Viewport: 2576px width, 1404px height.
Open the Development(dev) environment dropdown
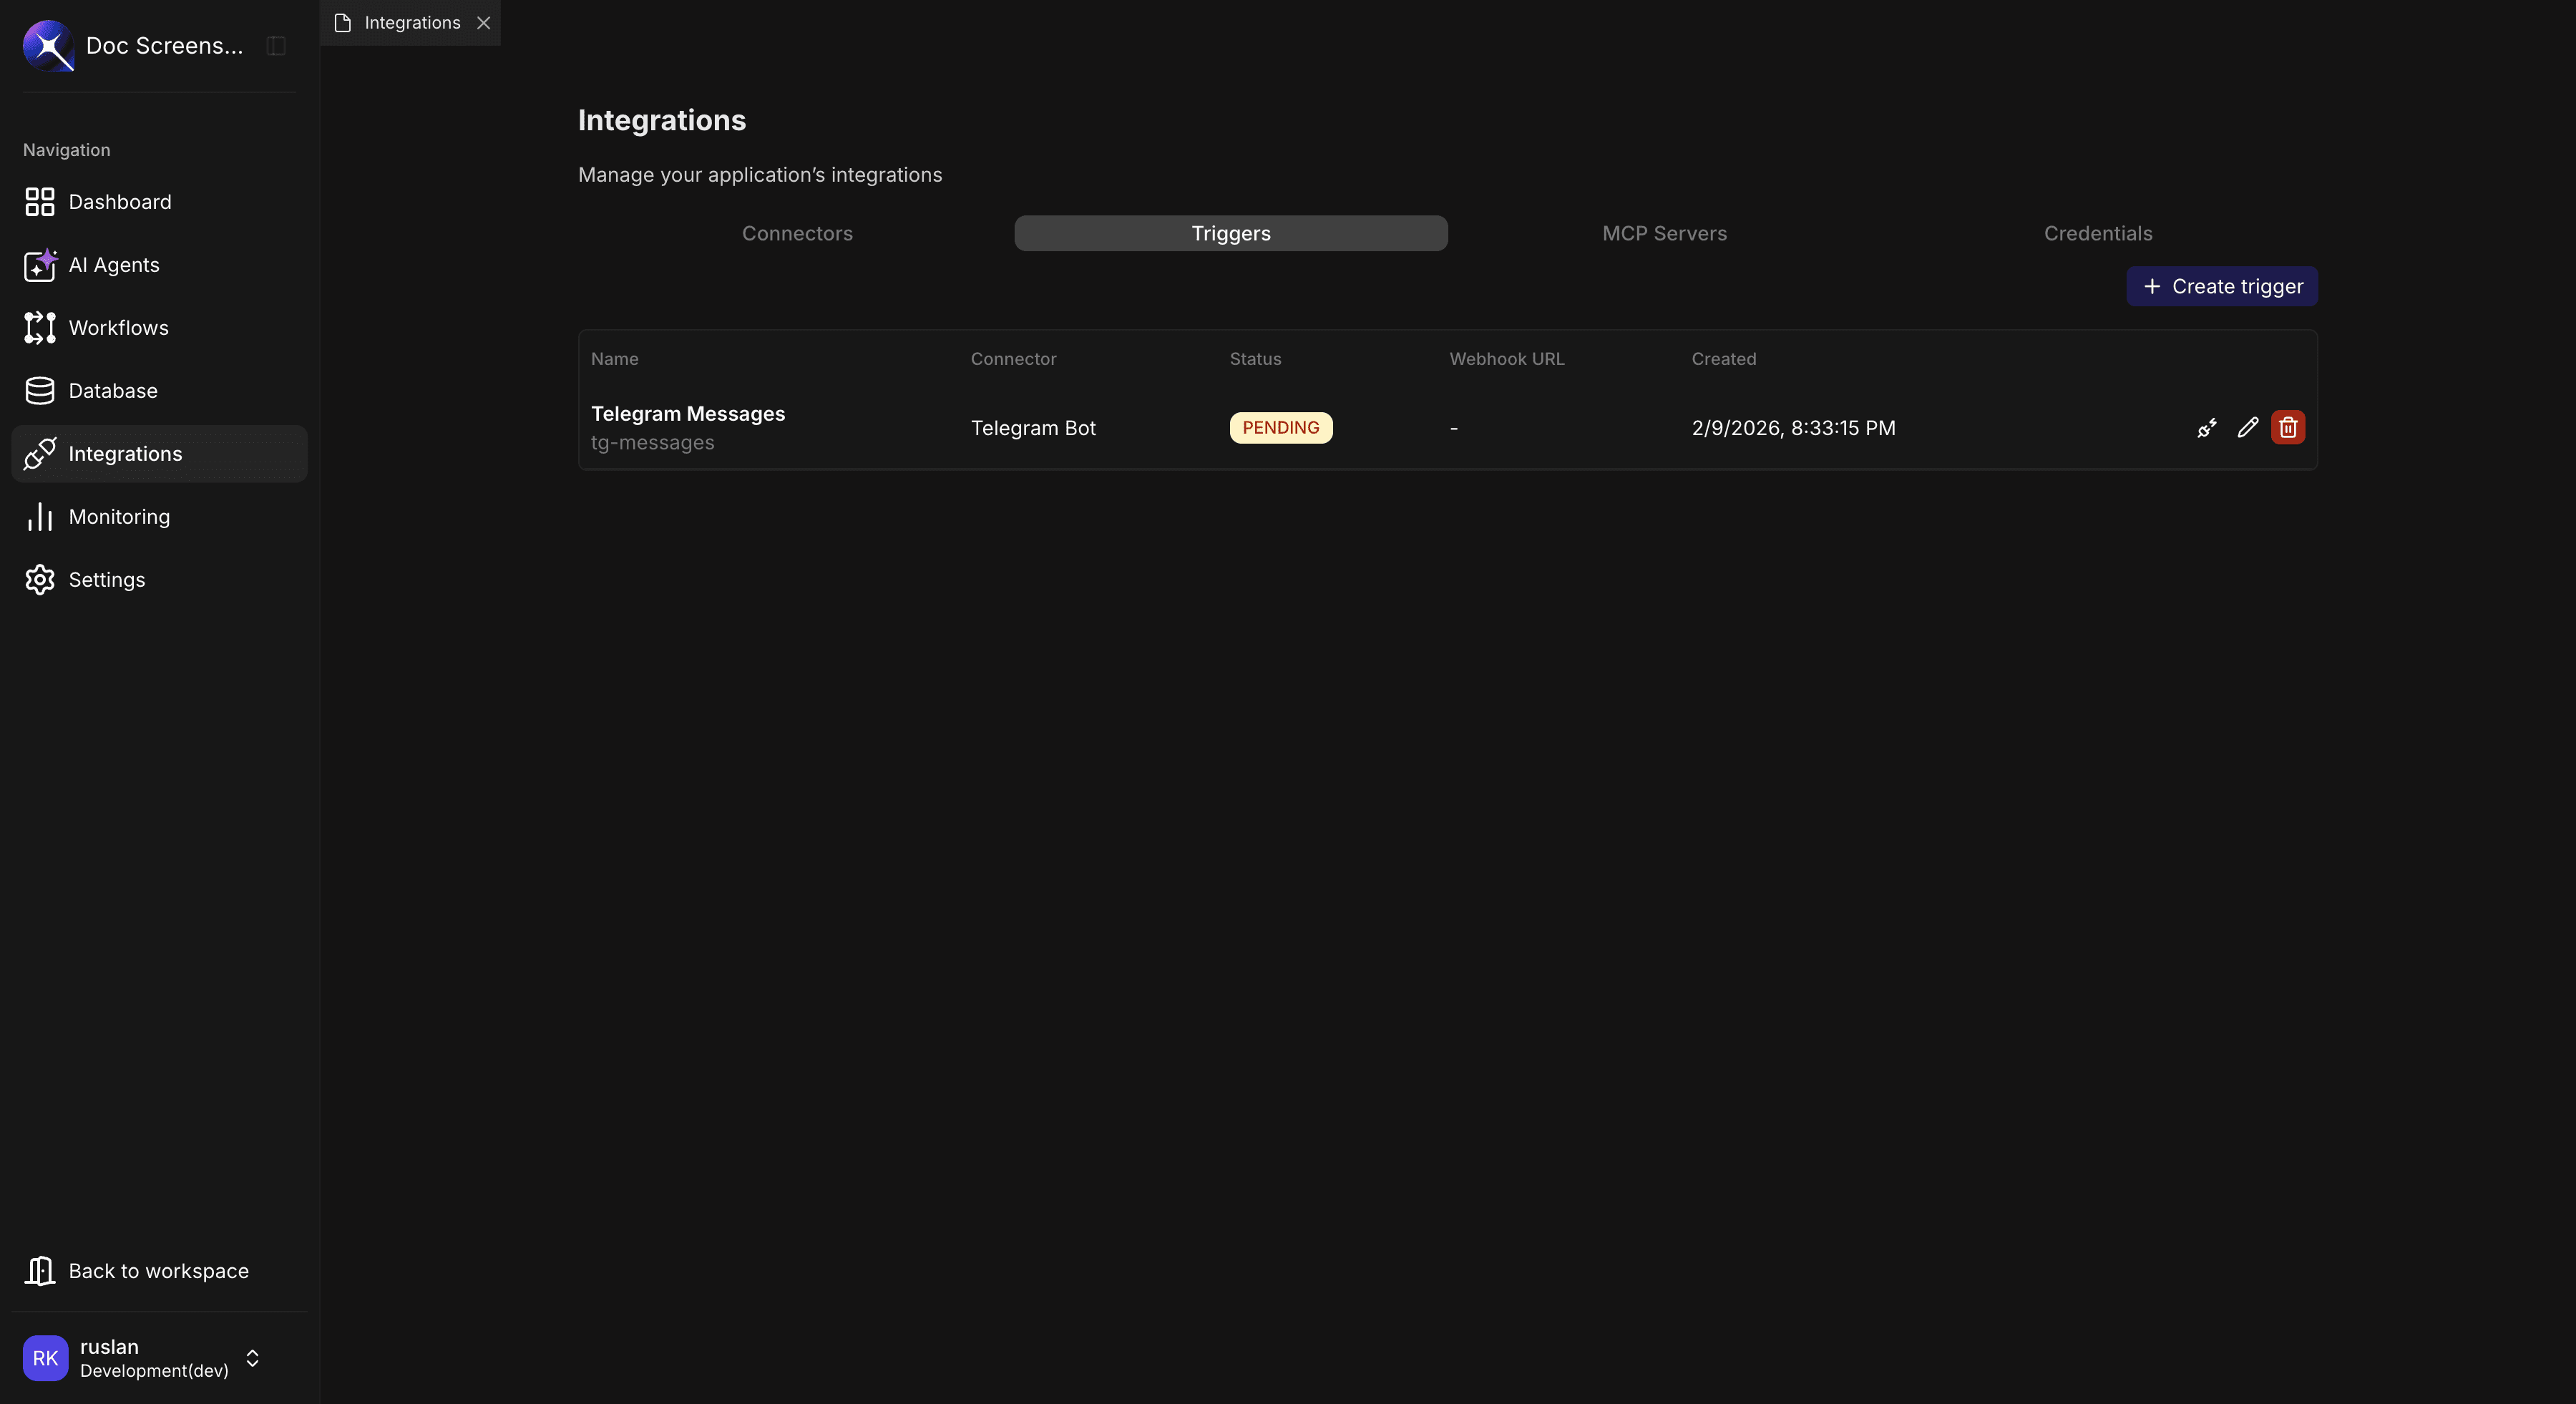point(153,1371)
